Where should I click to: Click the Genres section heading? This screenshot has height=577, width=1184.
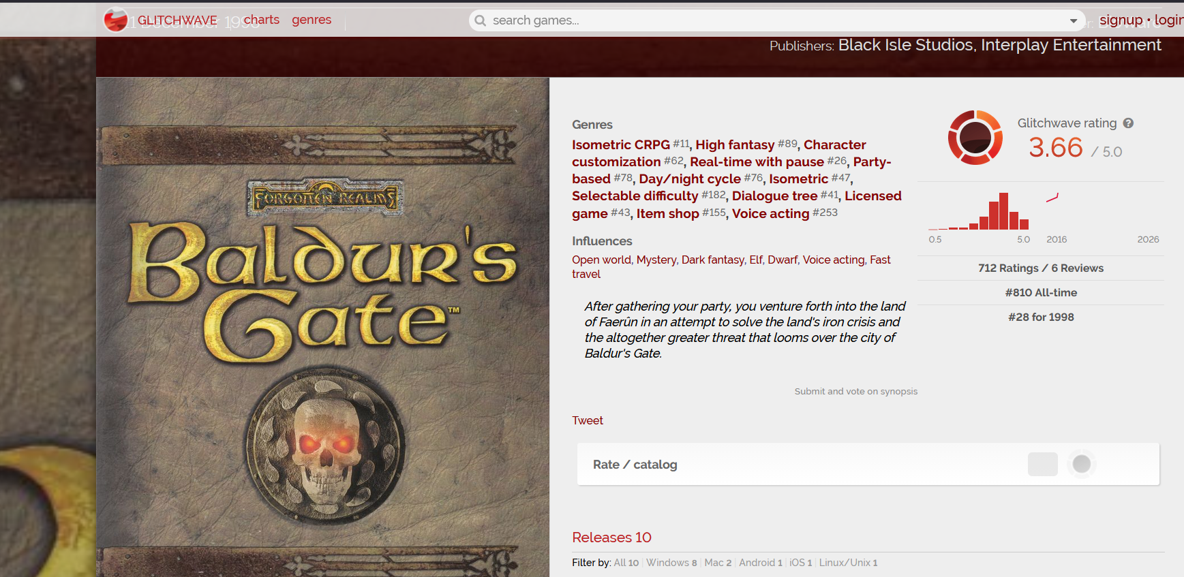pos(592,125)
